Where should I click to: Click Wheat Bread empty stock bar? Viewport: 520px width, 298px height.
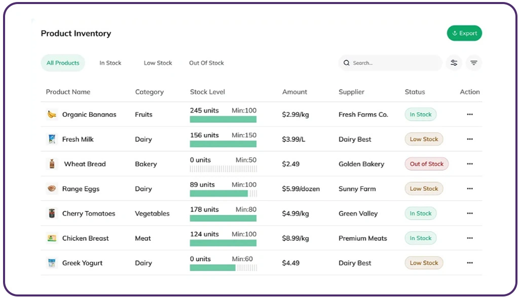[223, 169]
